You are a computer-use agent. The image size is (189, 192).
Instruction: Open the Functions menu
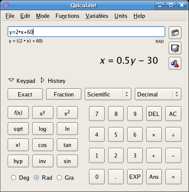[67, 16]
